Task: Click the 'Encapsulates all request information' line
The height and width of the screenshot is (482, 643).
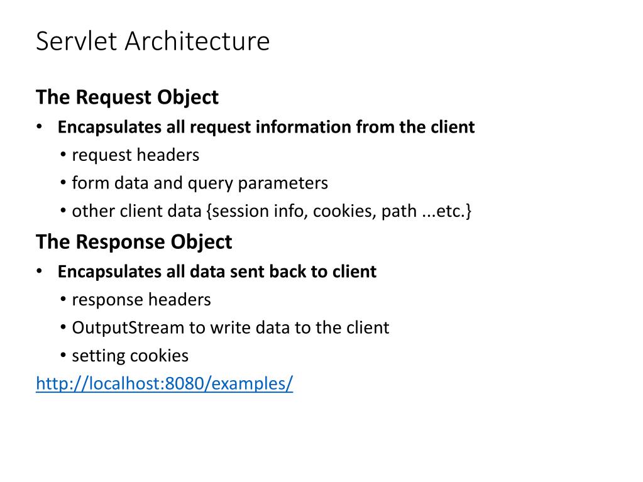Action: click(266, 127)
